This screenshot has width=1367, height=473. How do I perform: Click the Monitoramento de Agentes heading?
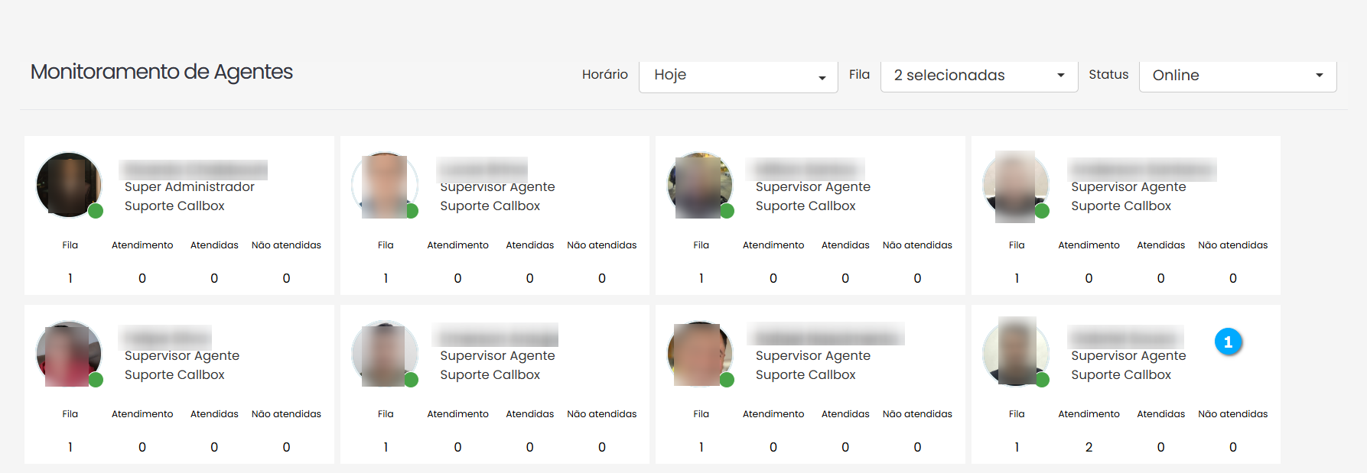click(x=161, y=72)
